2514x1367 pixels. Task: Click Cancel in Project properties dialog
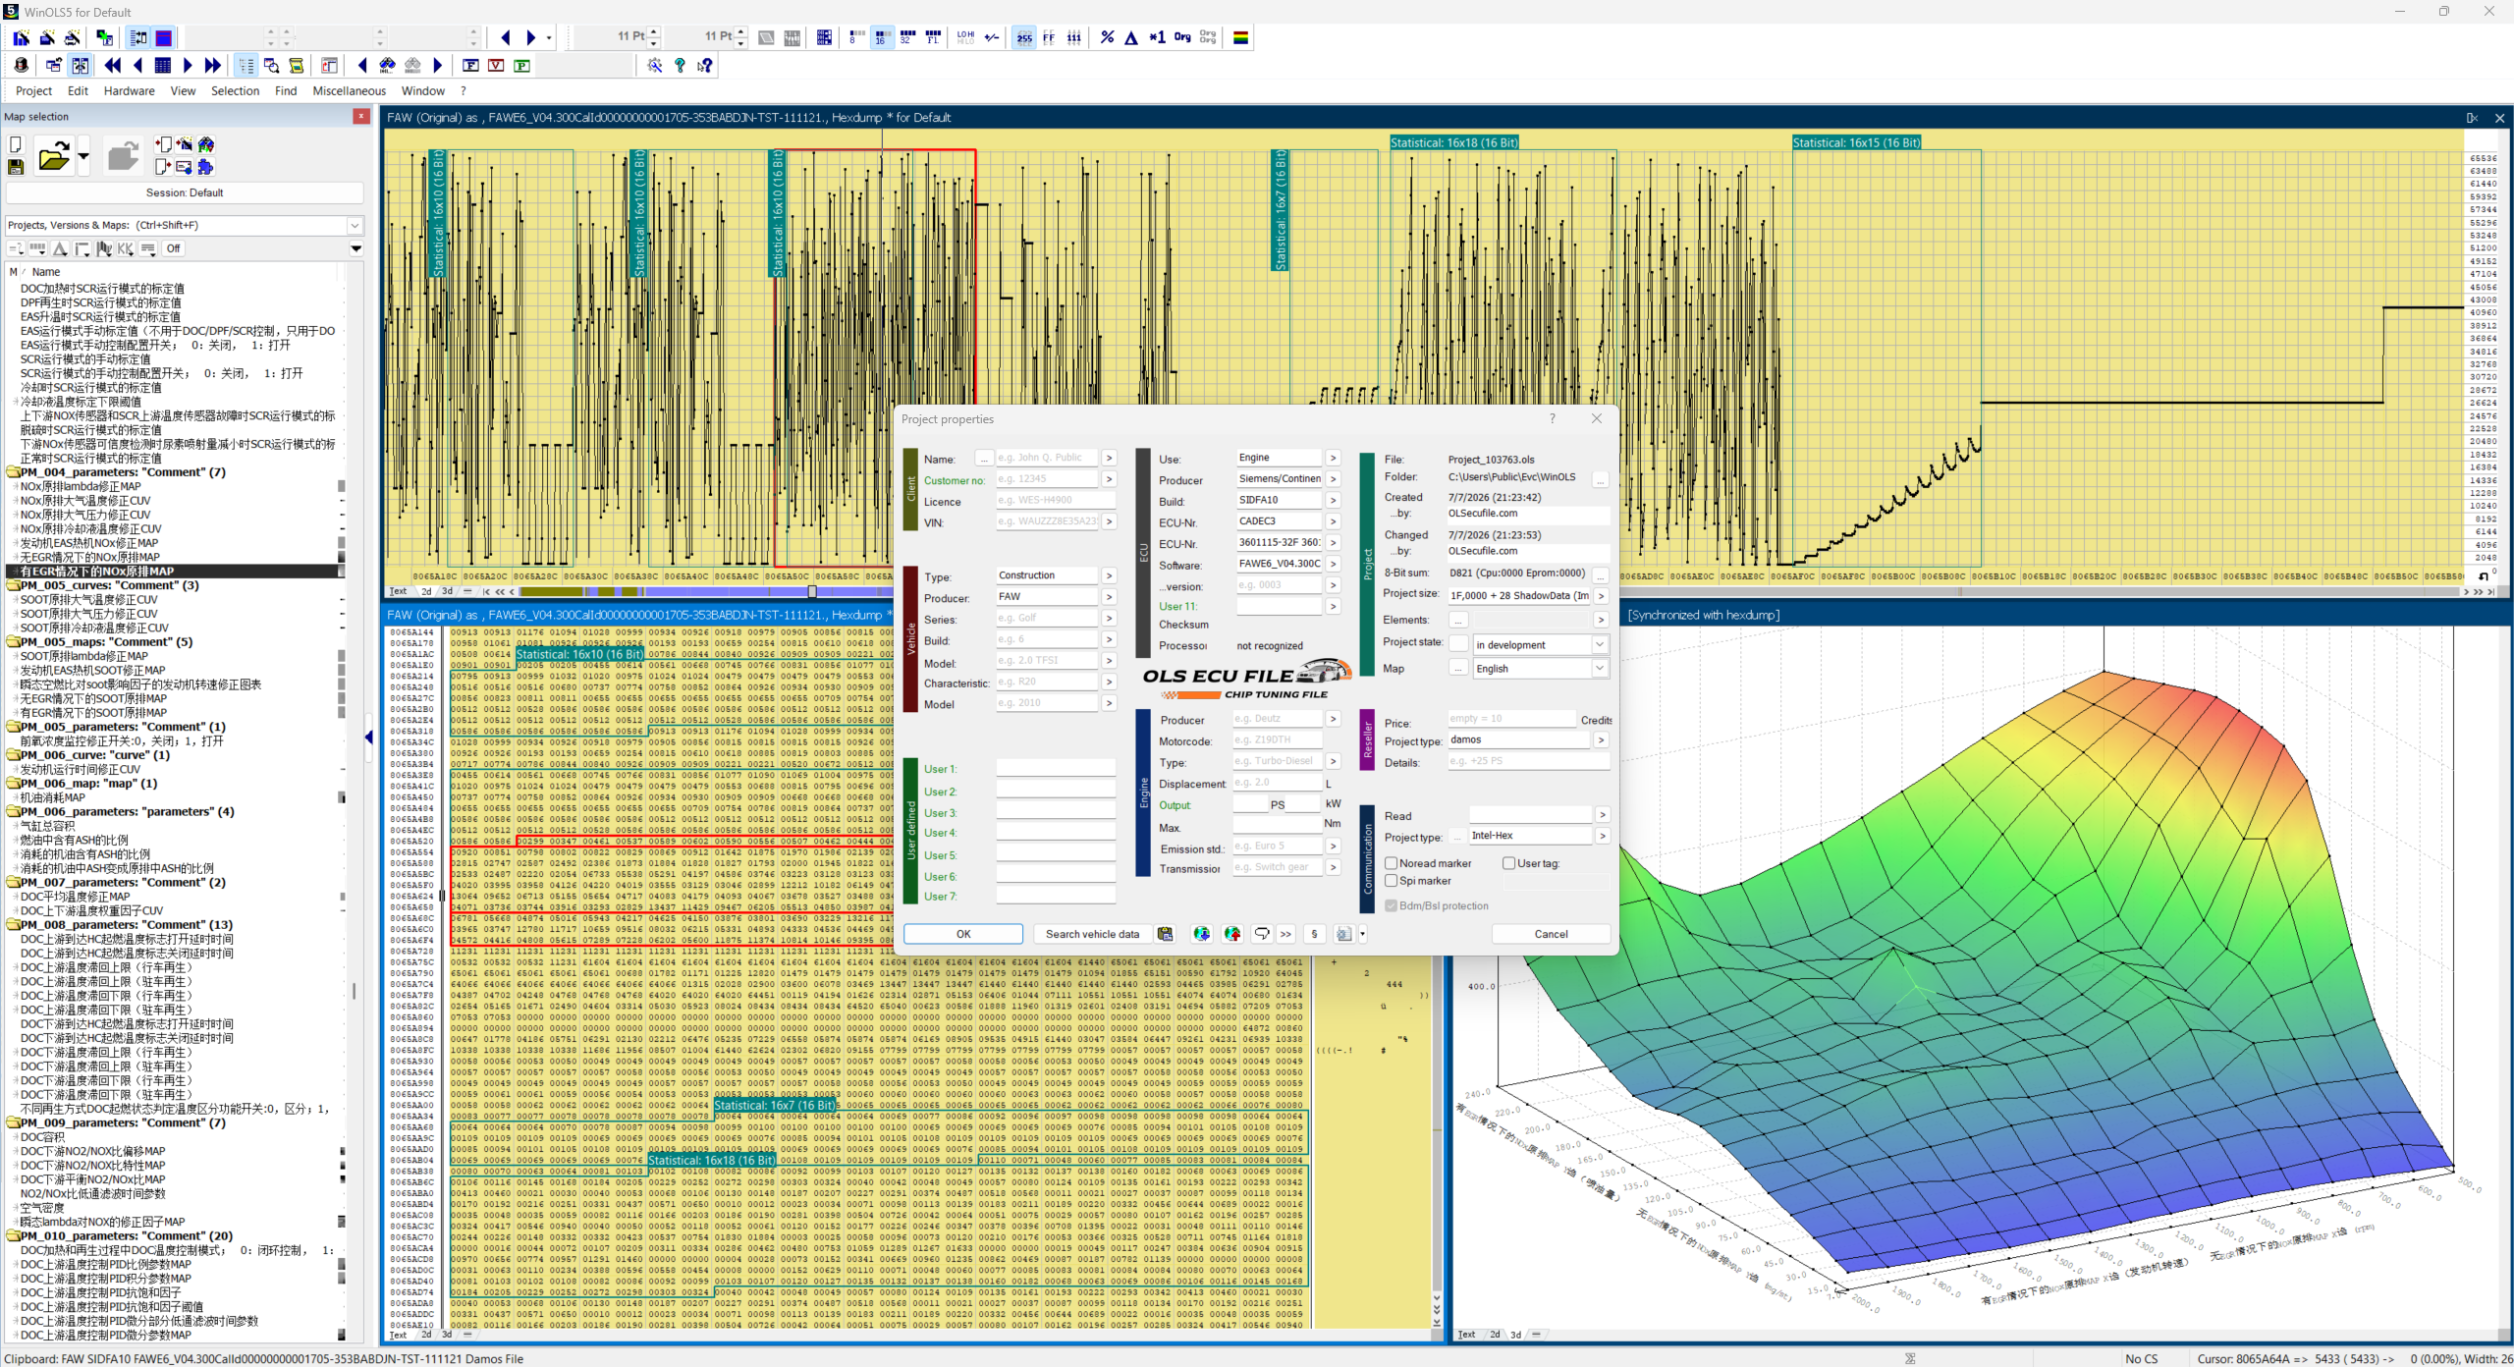[1551, 934]
